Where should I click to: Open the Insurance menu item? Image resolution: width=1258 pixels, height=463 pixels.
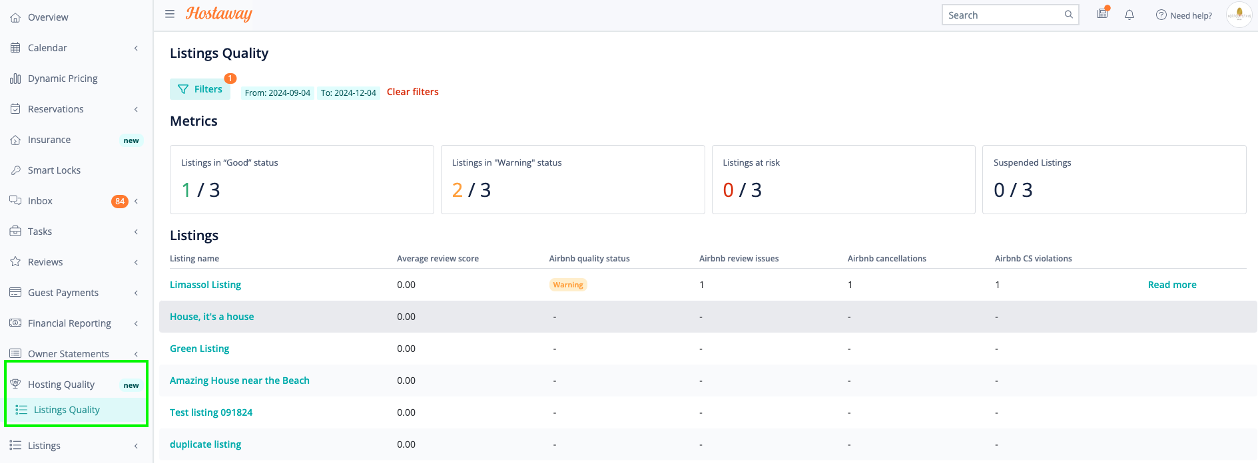tap(49, 140)
